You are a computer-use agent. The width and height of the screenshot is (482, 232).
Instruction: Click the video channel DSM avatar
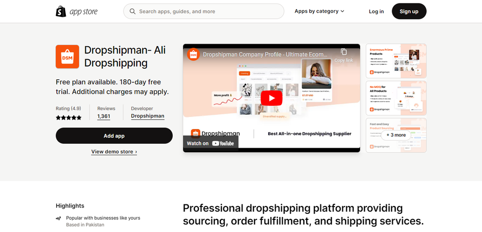click(x=193, y=54)
